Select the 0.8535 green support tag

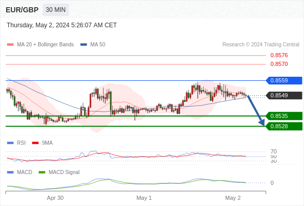(284, 116)
